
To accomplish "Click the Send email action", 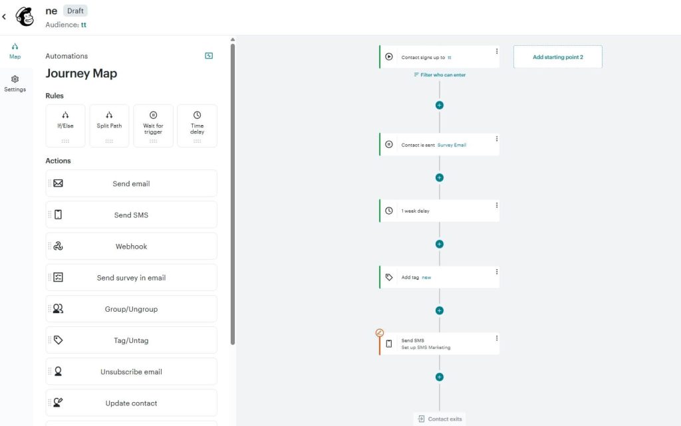I will (x=130, y=183).
